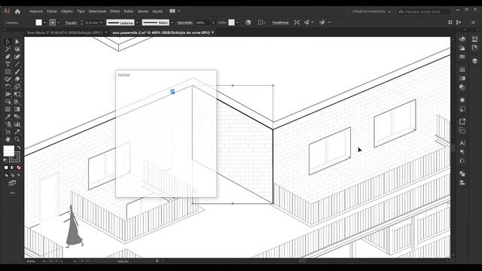Select the Line Segment tool
Image resolution: width=482 pixels, height=271 pixels.
click(17, 64)
